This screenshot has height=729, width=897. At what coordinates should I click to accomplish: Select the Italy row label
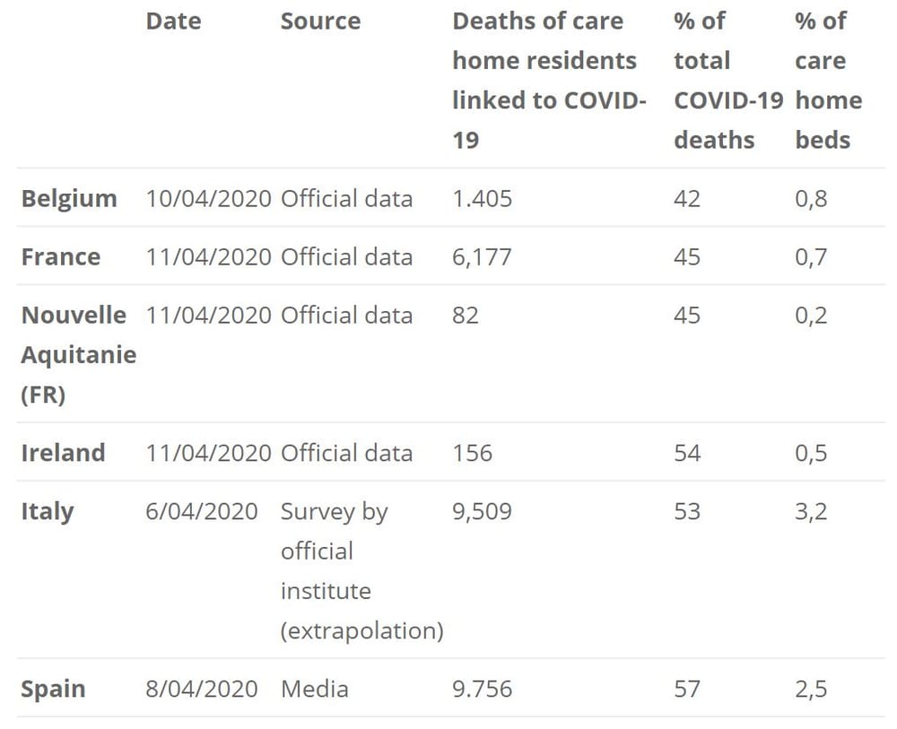48,511
